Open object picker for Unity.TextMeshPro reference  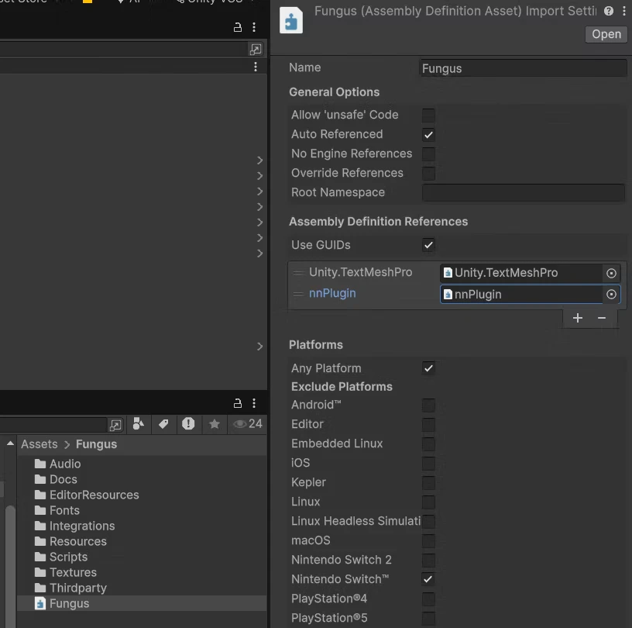[611, 273]
